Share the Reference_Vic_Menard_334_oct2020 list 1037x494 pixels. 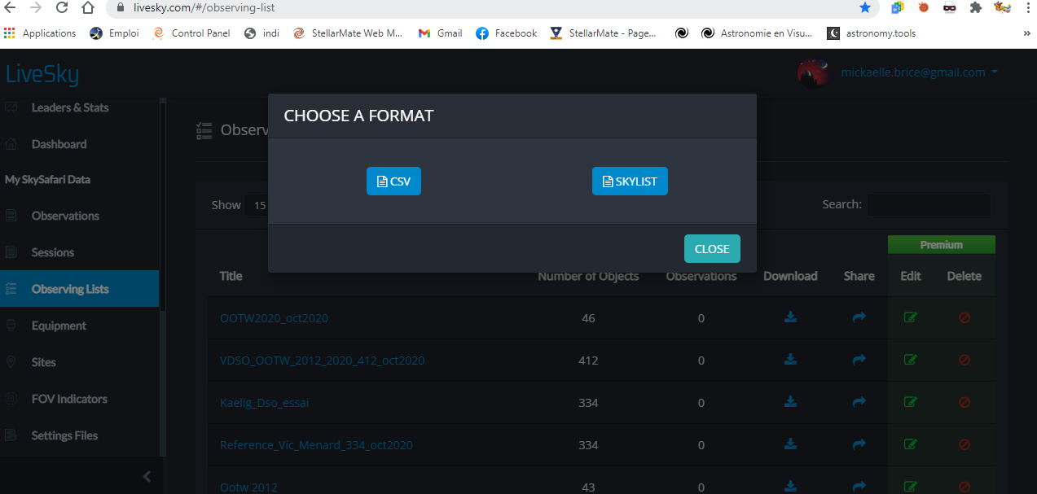pos(859,444)
